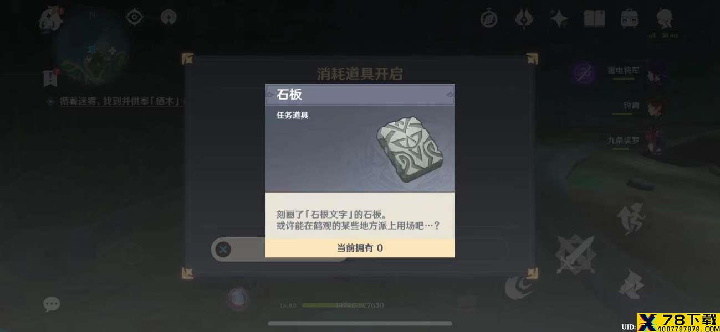Open the wish star icon
720x332 pixels.
click(559, 19)
